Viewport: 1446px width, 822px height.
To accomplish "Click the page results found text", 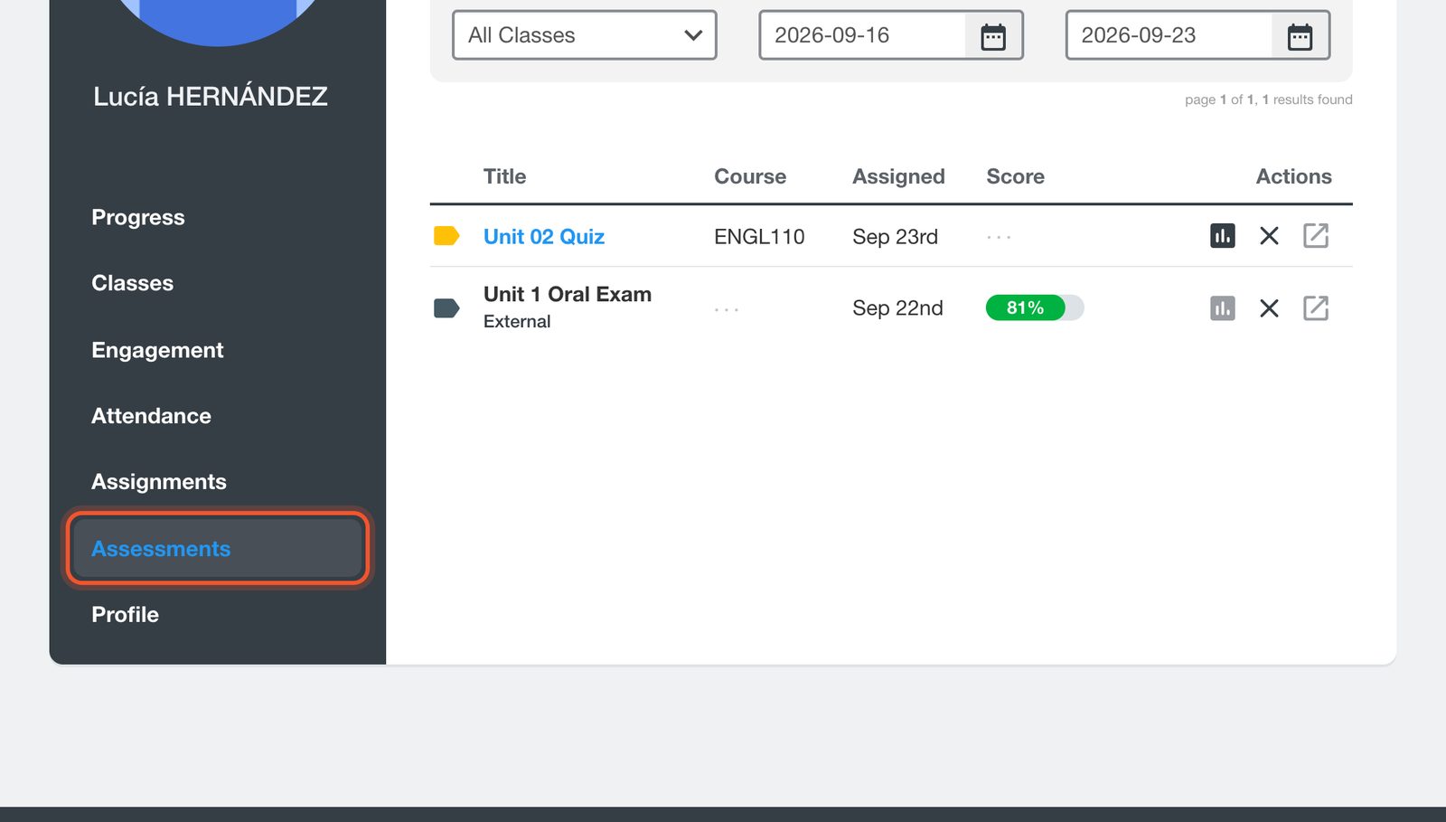I will coord(1268,99).
